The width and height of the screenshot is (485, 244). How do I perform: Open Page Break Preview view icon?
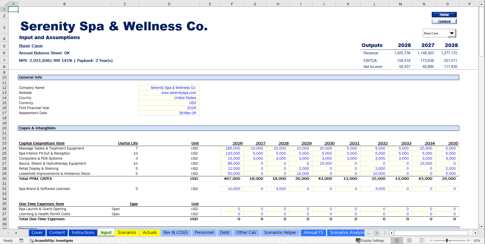click(x=421, y=240)
